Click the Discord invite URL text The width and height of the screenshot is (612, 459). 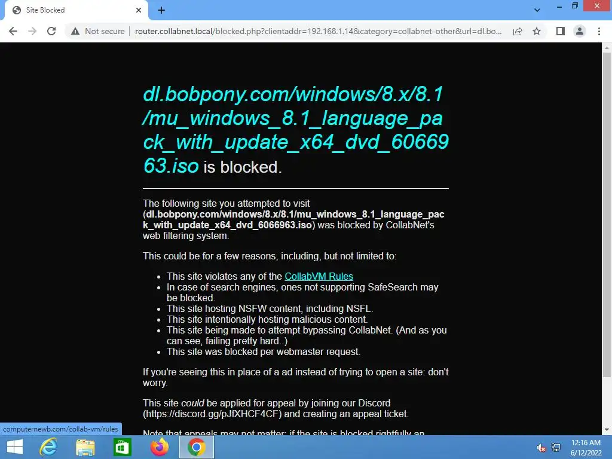[212, 414]
